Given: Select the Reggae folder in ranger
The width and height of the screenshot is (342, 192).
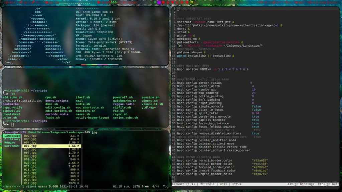Looking at the screenshot, I should coord(10,143).
